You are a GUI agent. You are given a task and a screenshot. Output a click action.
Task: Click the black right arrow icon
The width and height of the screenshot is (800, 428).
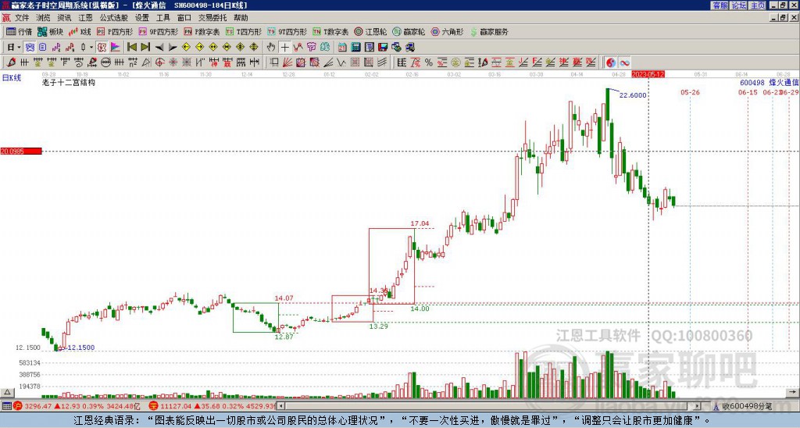click(173, 48)
